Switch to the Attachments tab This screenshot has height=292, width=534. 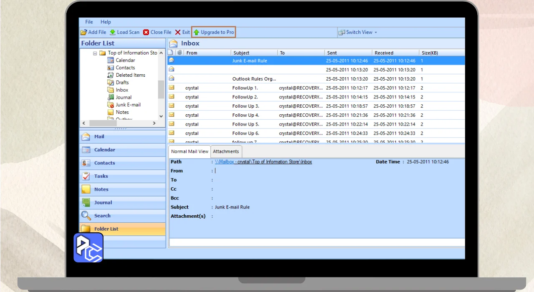pos(226,151)
